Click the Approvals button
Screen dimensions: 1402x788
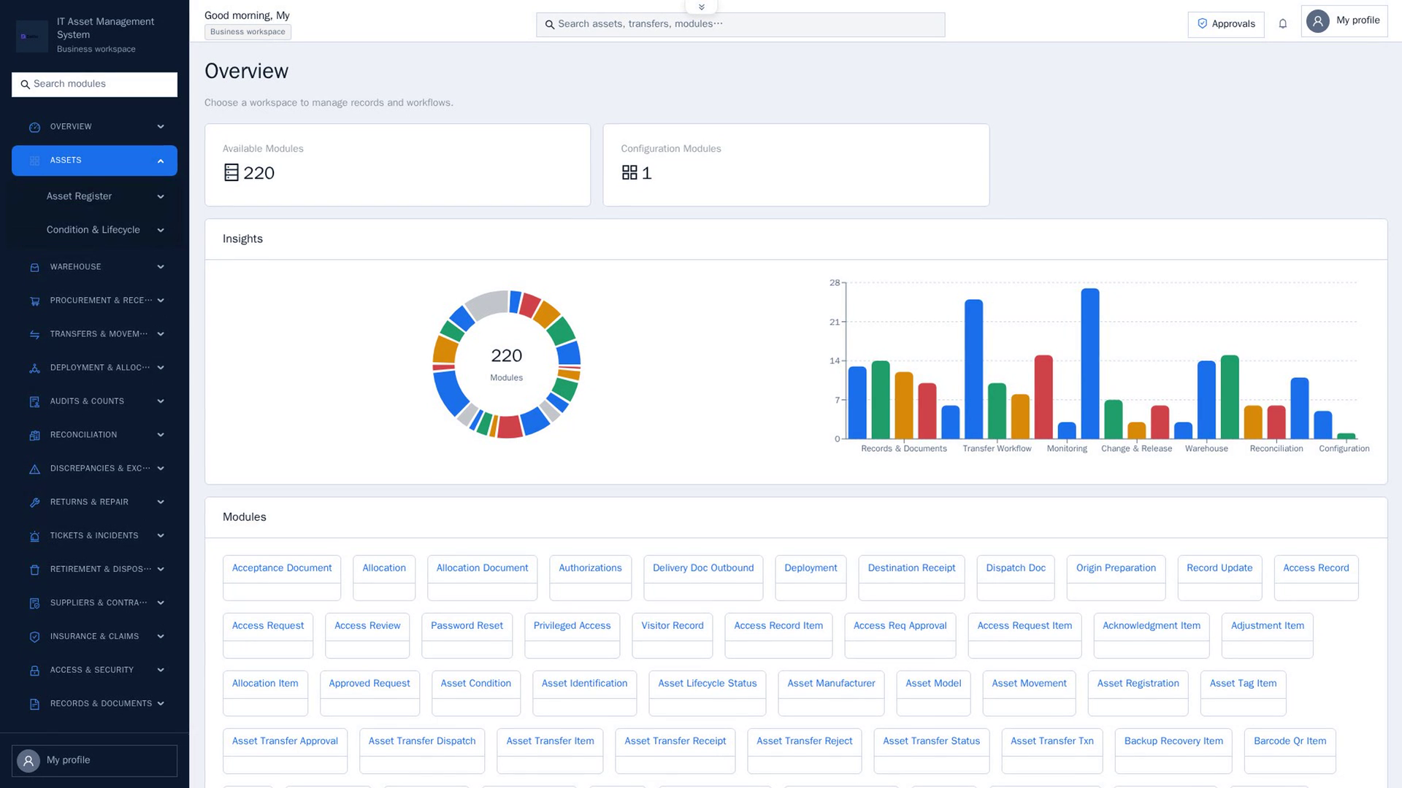click(1225, 24)
